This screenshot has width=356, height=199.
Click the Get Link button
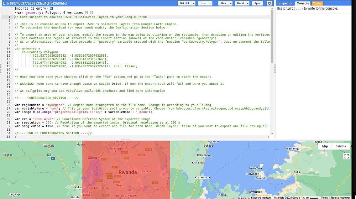185,3
